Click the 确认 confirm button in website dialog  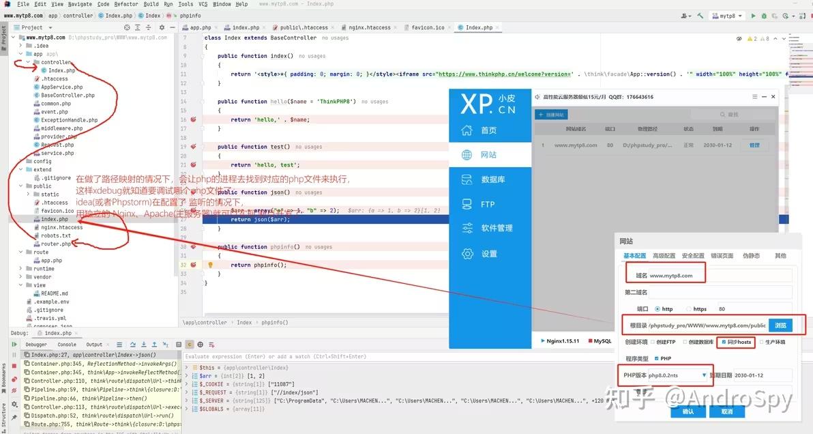[688, 411]
